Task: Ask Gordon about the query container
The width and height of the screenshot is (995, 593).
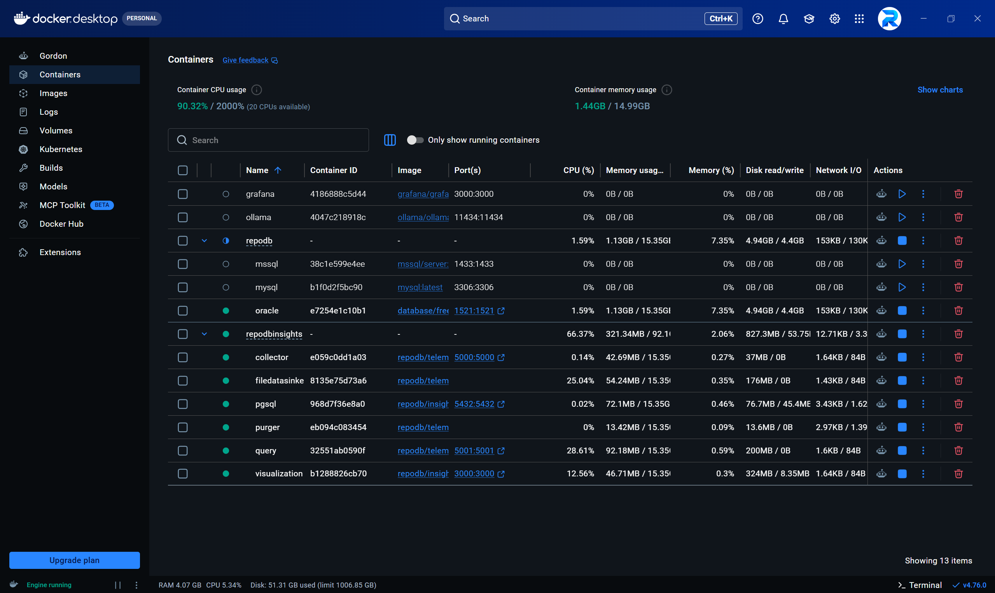Action: click(881, 450)
